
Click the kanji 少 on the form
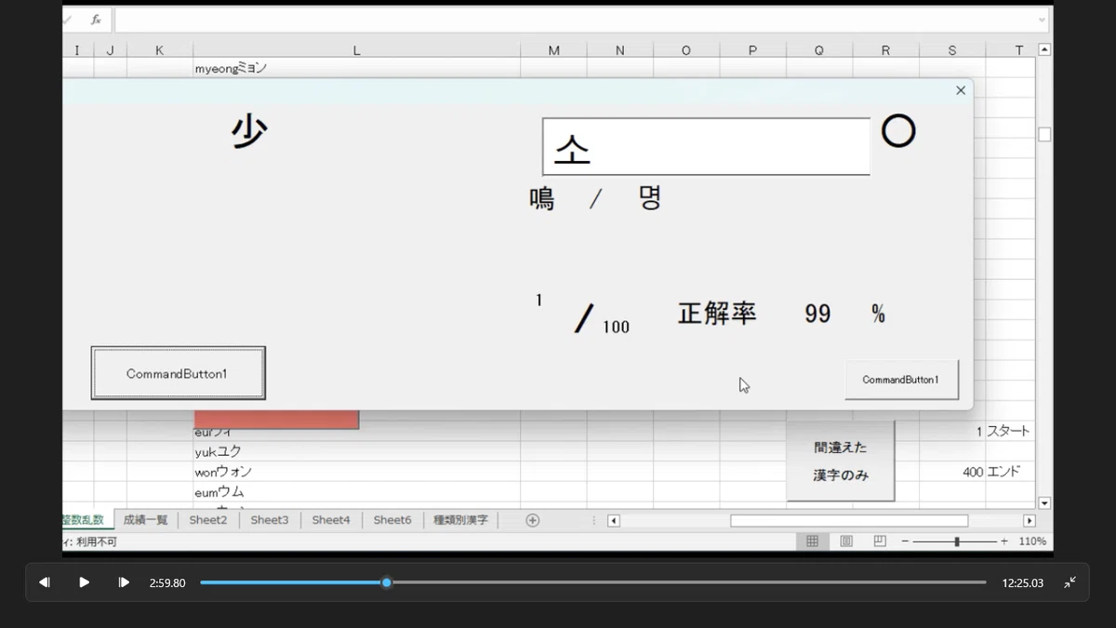point(248,131)
